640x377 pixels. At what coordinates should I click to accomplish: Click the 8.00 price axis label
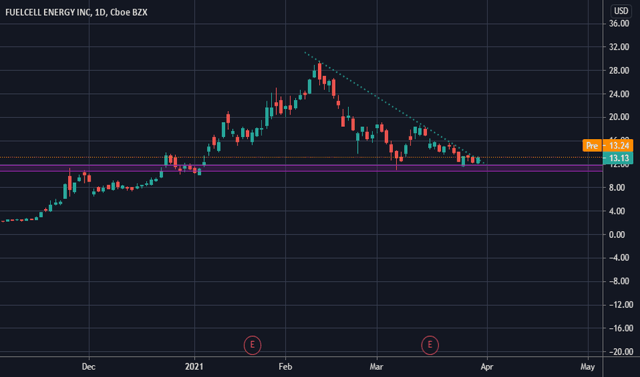[x=617, y=188]
